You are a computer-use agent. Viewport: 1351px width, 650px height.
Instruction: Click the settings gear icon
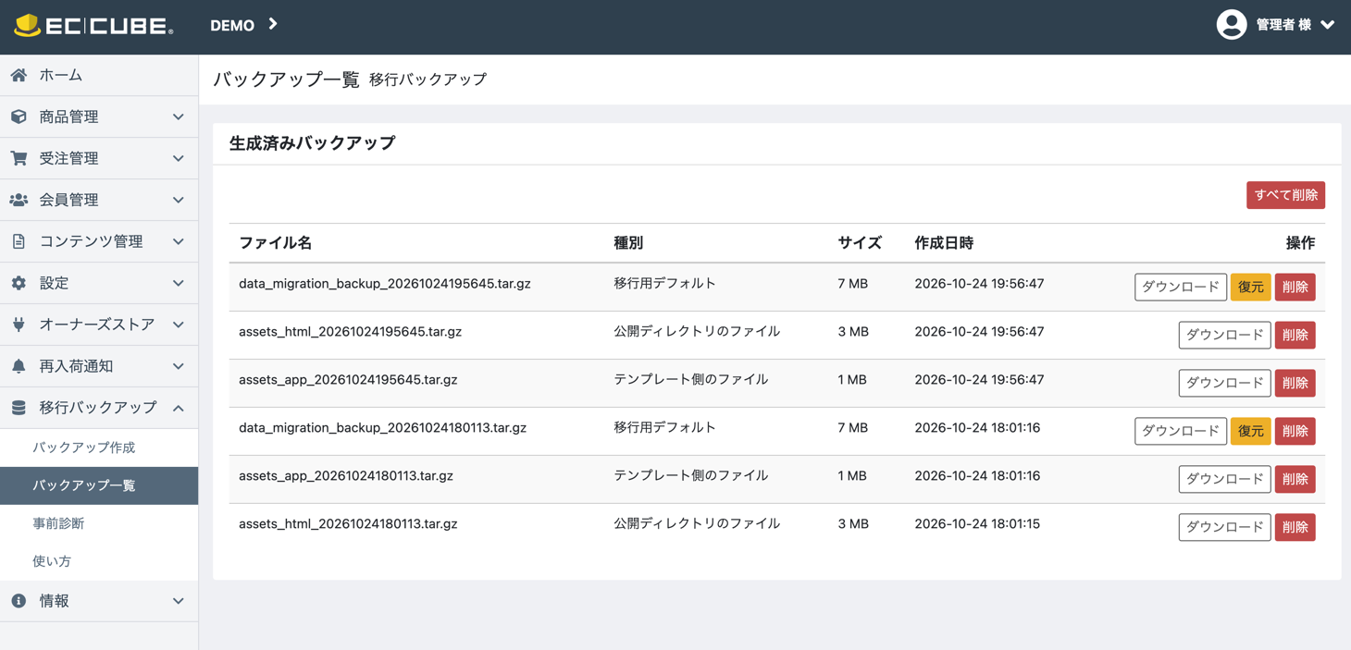pyautogui.click(x=19, y=283)
